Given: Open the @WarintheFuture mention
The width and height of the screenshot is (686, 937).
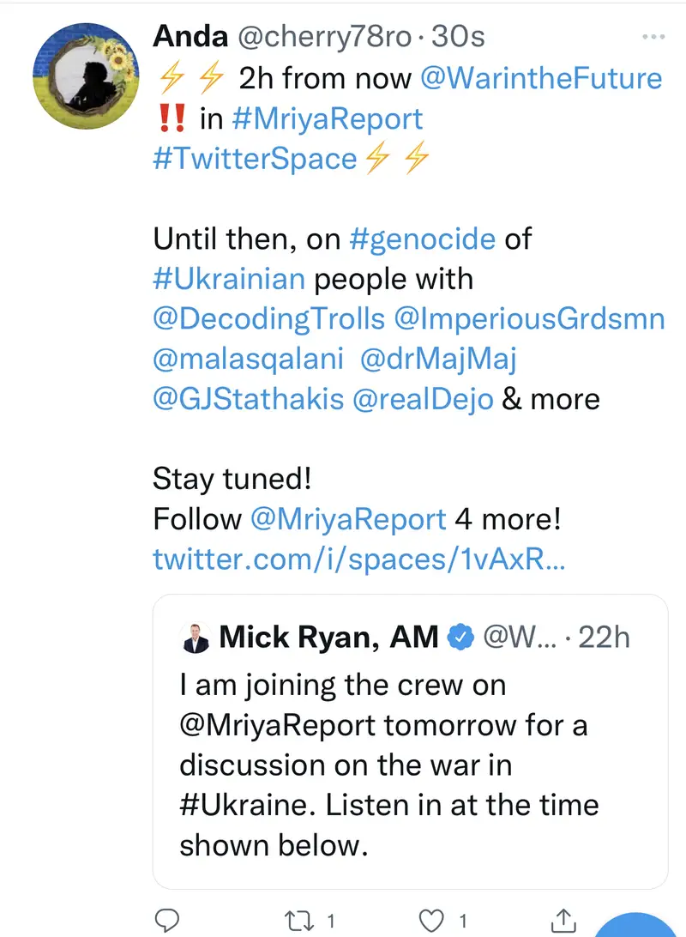Looking at the screenshot, I should pos(541,78).
